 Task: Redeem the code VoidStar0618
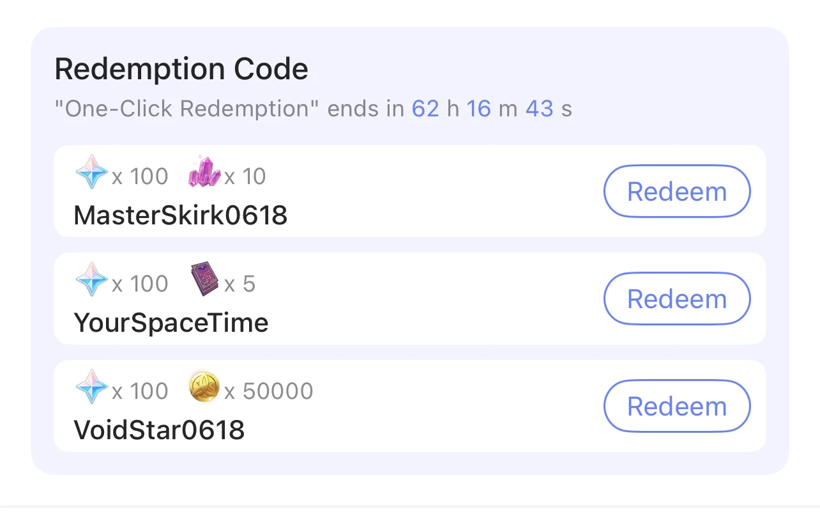pos(676,406)
